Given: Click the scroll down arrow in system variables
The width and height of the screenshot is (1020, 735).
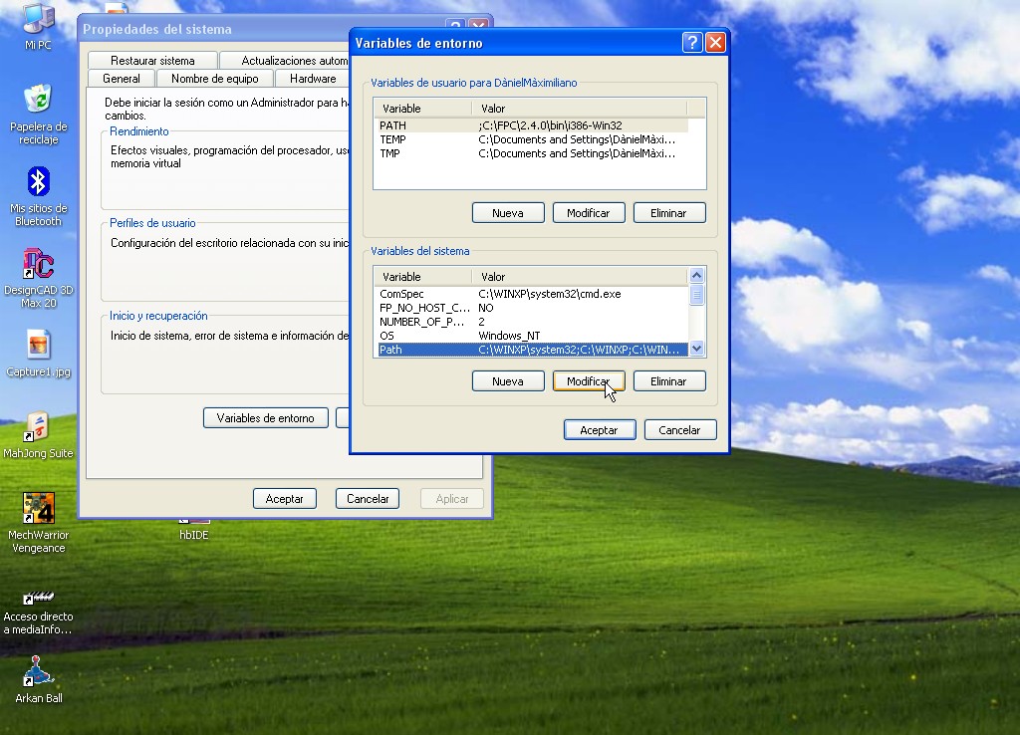Looking at the screenshot, I should [x=696, y=349].
